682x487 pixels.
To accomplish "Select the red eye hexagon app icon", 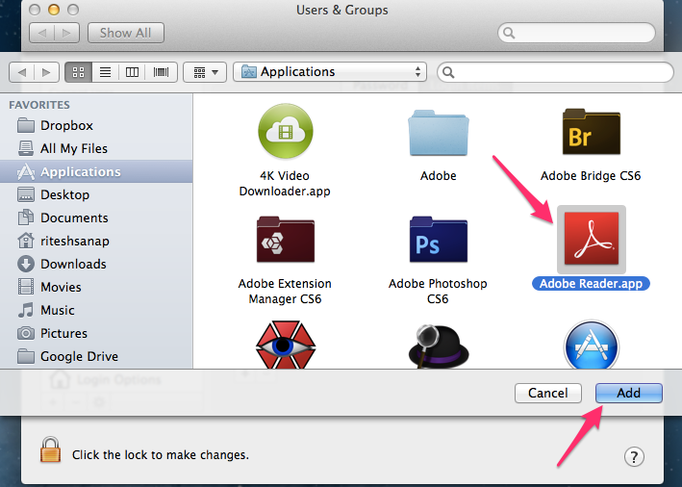I will coord(286,345).
